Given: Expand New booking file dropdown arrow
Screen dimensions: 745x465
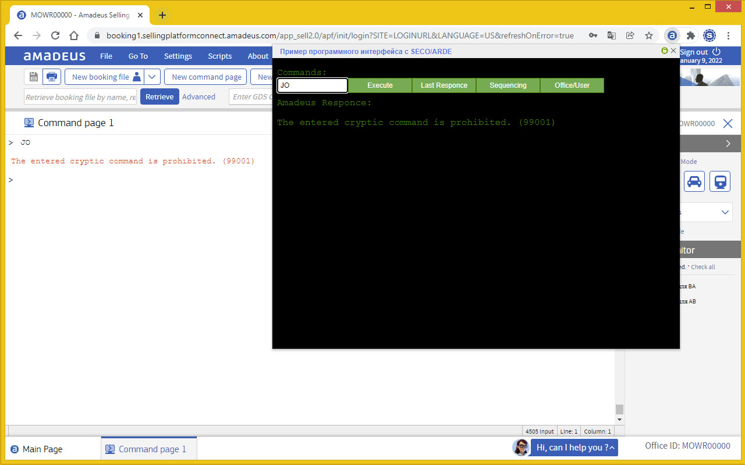Looking at the screenshot, I should [152, 77].
